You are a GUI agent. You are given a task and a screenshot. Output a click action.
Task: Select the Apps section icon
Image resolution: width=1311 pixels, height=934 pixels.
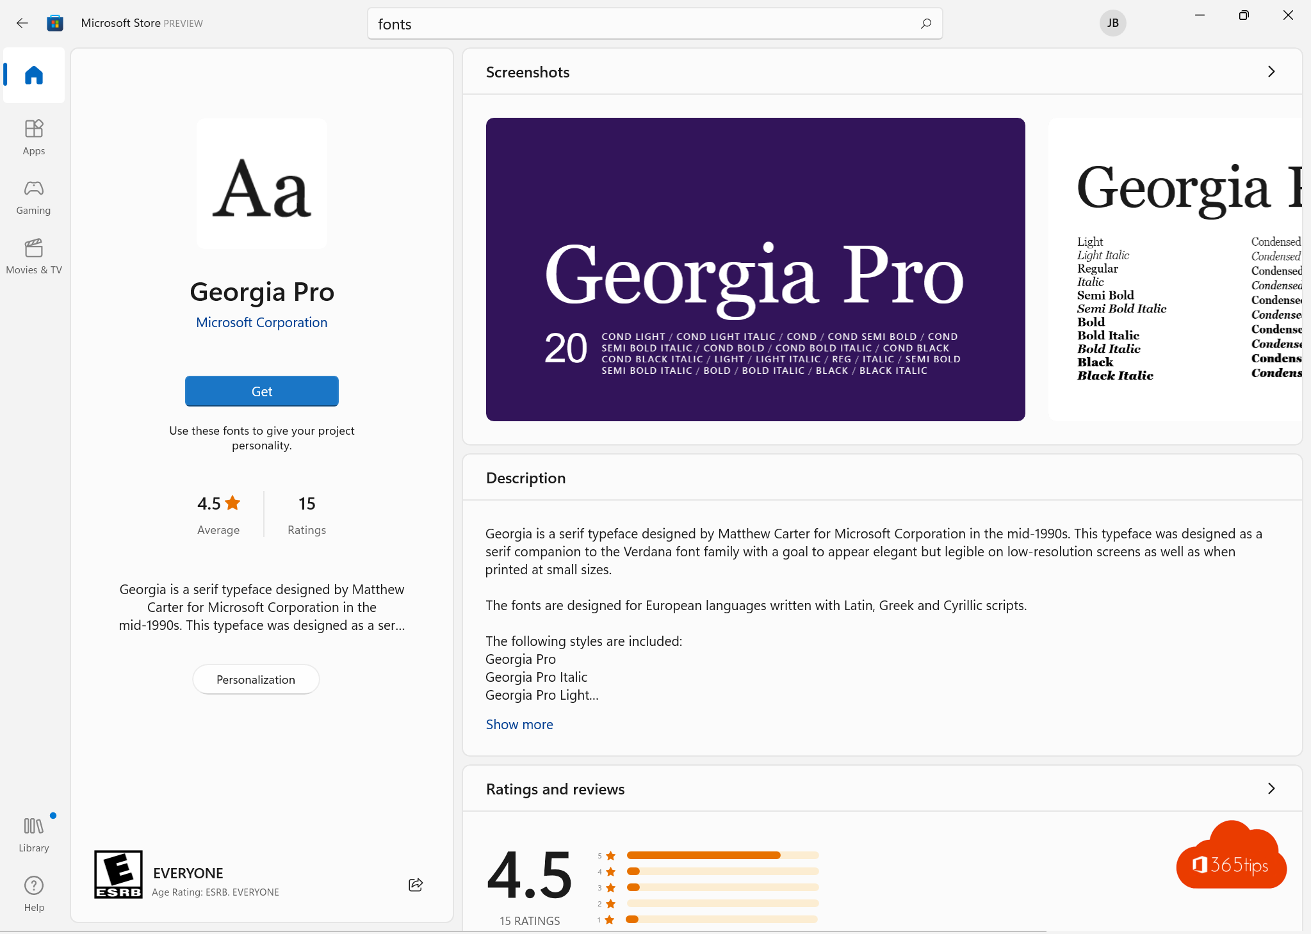coord(33,136)
